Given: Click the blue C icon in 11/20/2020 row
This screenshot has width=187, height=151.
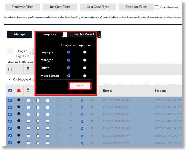Looking at the screenshot, I should coord(82,129).
